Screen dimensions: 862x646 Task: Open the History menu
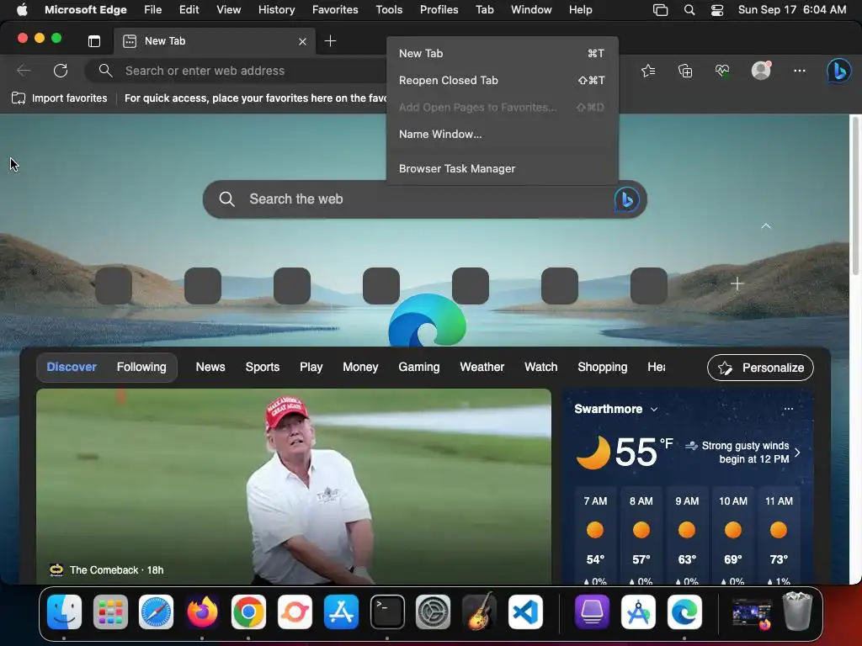tap(276, 10)
